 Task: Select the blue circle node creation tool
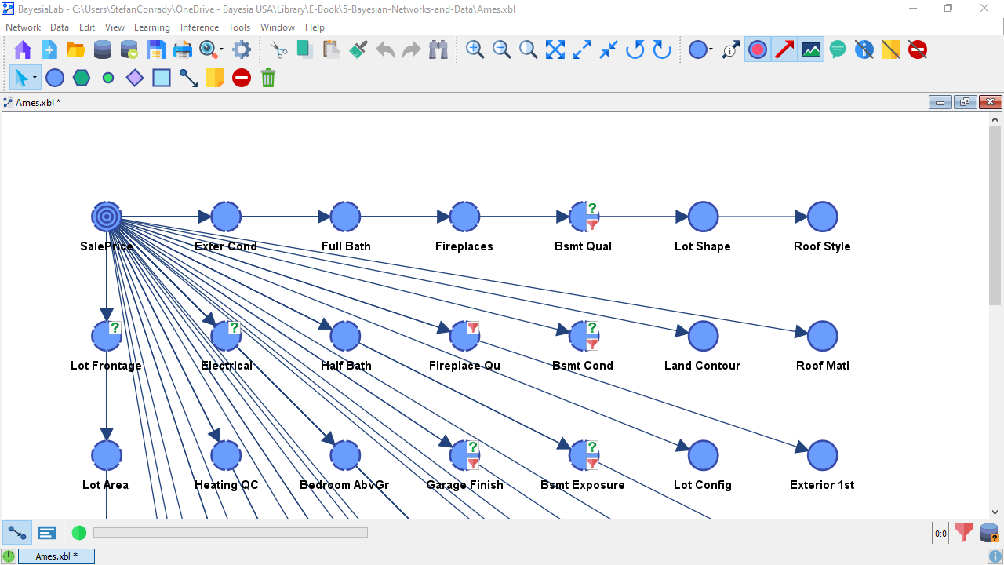pyautogui.click(x=55, y=78)
